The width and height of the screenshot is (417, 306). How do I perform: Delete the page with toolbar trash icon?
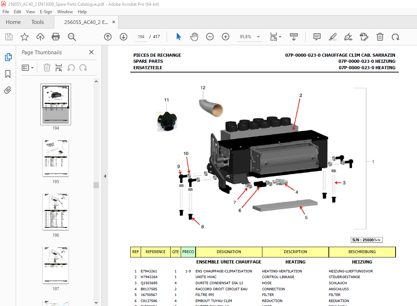pyautogui.click(x=380, y=37)
